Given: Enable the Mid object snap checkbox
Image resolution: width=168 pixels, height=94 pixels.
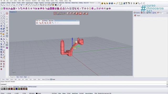Looking at the screenshot, I should (x=14, y=79).
